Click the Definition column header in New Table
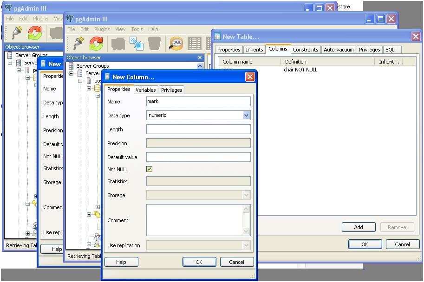 coord(328,62)
